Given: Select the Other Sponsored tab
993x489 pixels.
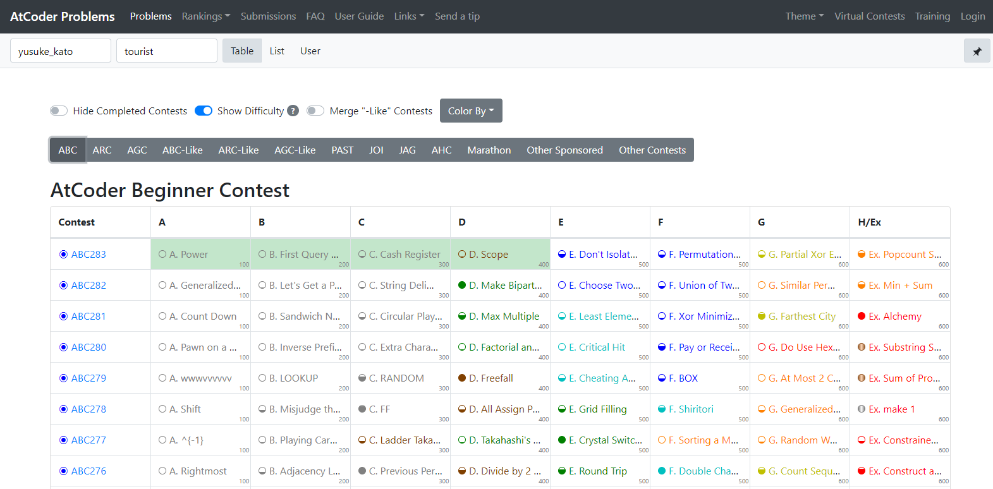Looking at the screenshot, I should [x=565, y=150].
